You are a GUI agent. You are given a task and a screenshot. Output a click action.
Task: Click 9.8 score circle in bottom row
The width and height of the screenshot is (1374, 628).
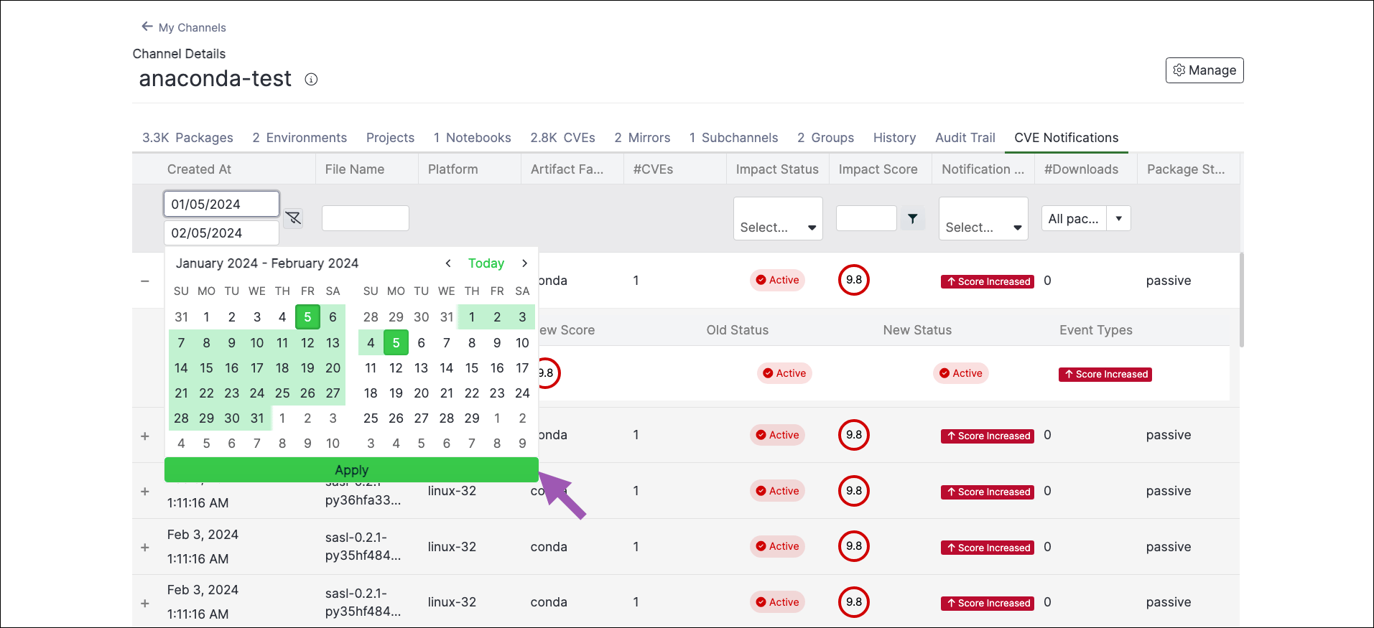click(853, 602)
